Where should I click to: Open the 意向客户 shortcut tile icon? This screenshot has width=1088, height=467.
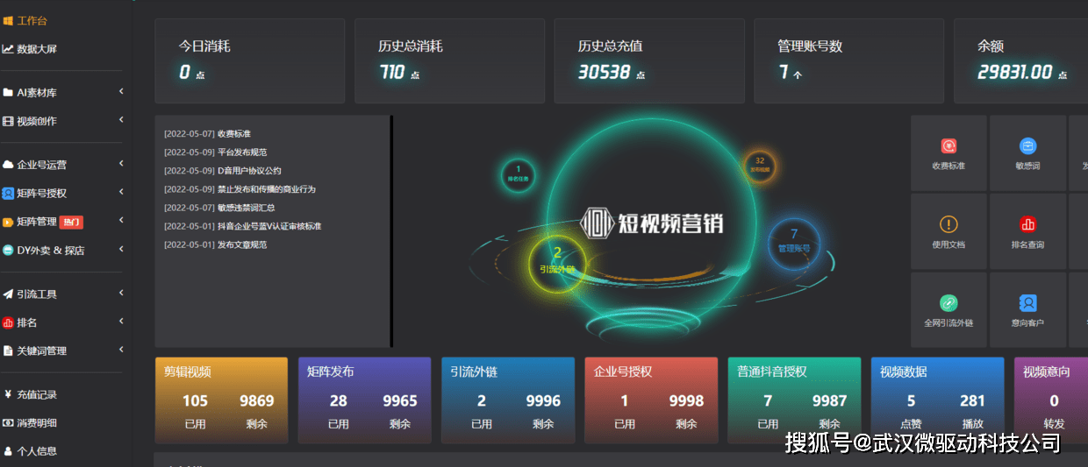(x=1027, y=303)
